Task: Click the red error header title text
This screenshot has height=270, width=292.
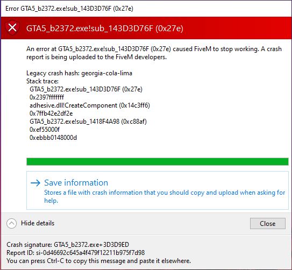Action: (105, 29)
